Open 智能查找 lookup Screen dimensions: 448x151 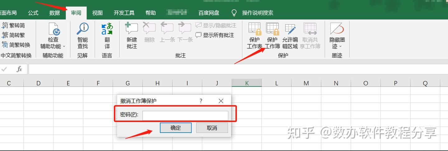[x=83, y=36]
